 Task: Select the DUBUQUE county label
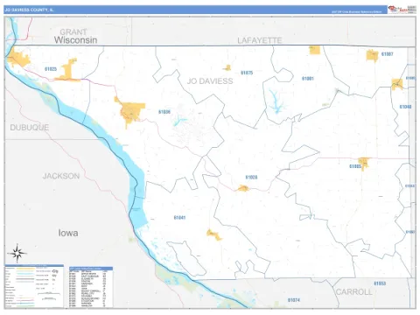(30, 128)
